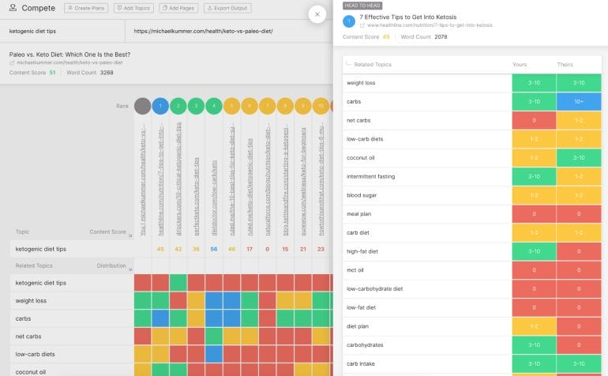Select the blue rank 1 circle in grid
Viewport: 608px width, 376px height.
coord(160,106)
